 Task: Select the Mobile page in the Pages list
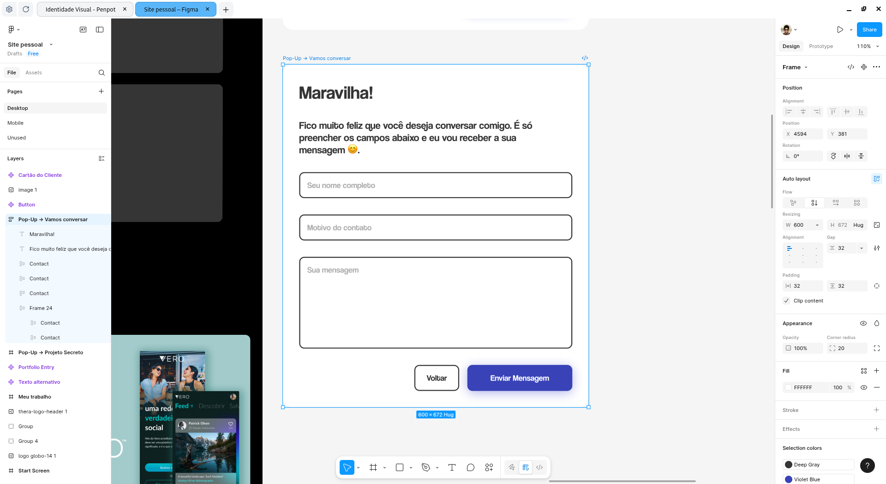[15, 123]
